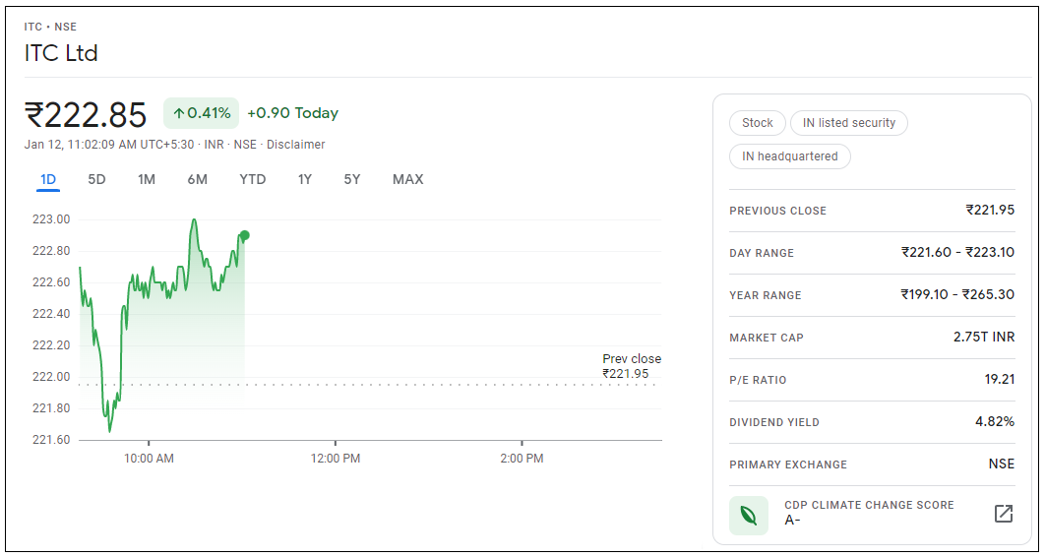Click the IN listed security chip
This screenshot has height=557, width=1045.
click(848, 123)
